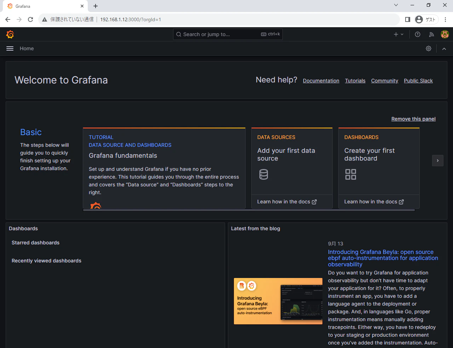453x348 pixels.
Task: Click the horizontal scrollbar under setup cards
Action: click(249, 210)
